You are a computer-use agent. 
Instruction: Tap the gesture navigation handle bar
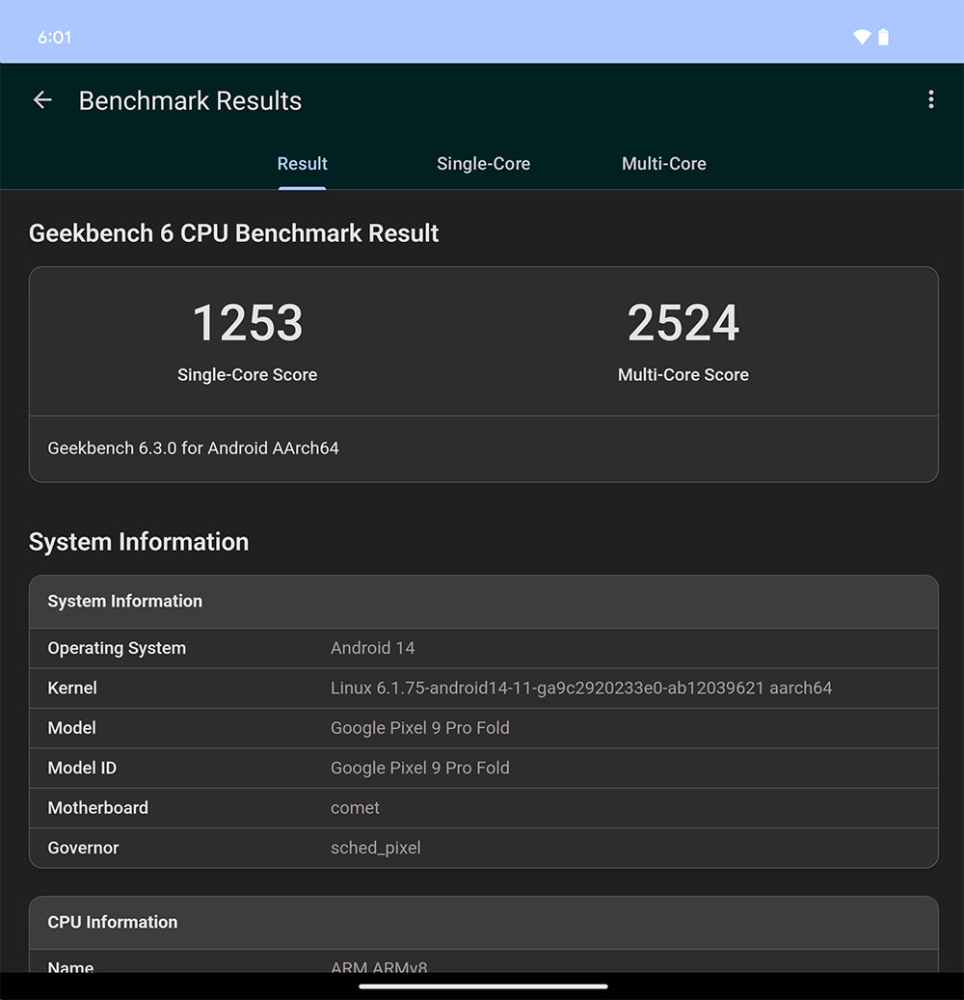483,986
